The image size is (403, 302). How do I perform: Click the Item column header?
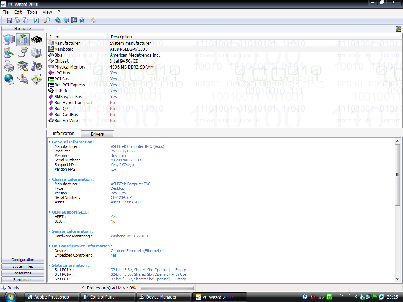point(77,37)
